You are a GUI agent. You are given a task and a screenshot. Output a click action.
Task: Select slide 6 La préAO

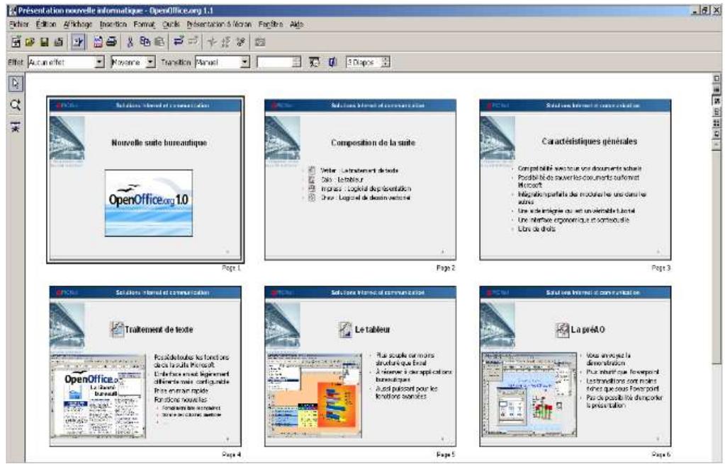coord(575,366)
